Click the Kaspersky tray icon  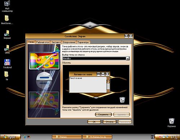coord(160,137)
